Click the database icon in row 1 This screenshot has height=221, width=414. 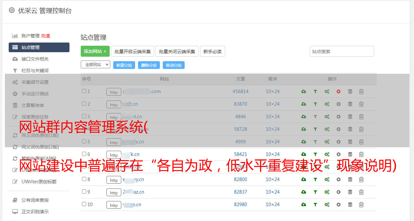click(350, 91)
